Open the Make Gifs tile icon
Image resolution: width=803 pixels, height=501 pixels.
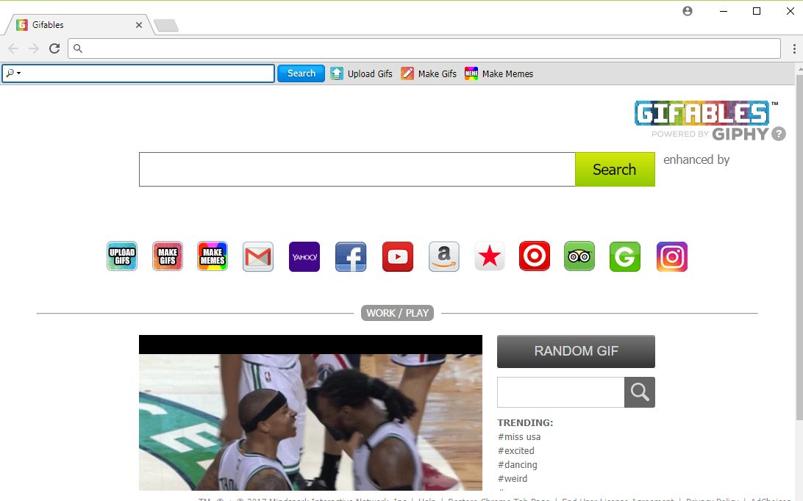tap(168, 256)
